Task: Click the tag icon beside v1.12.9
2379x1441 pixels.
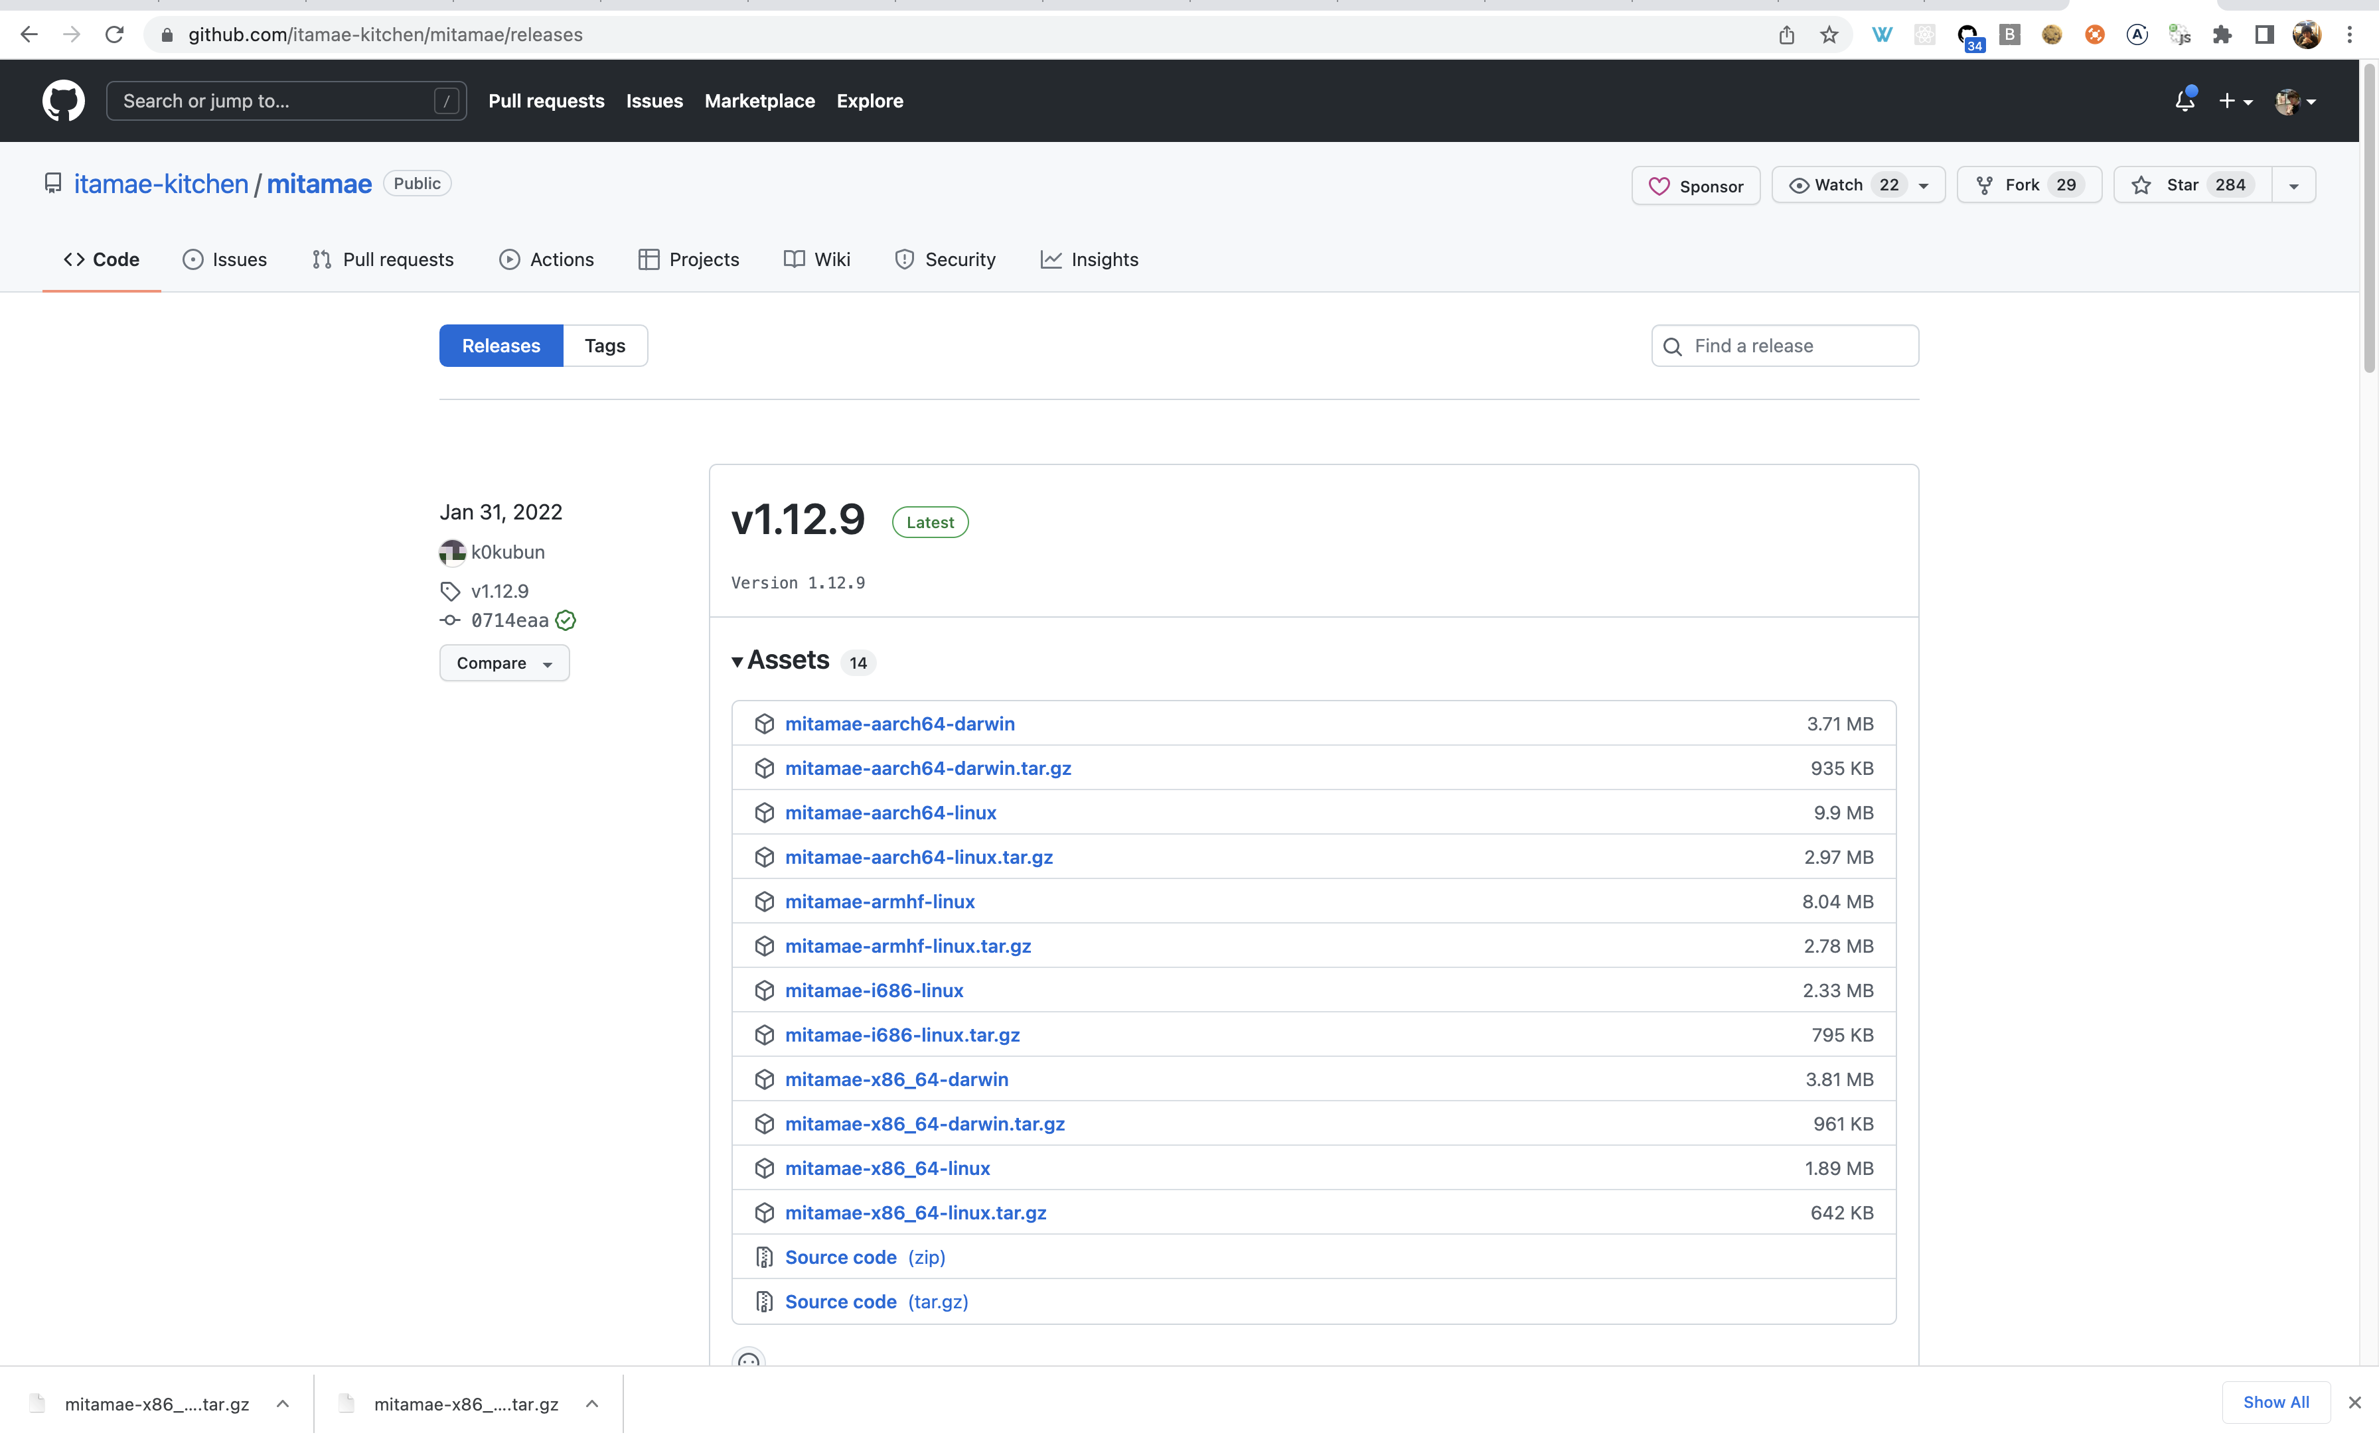Action: tap(450, 590)
